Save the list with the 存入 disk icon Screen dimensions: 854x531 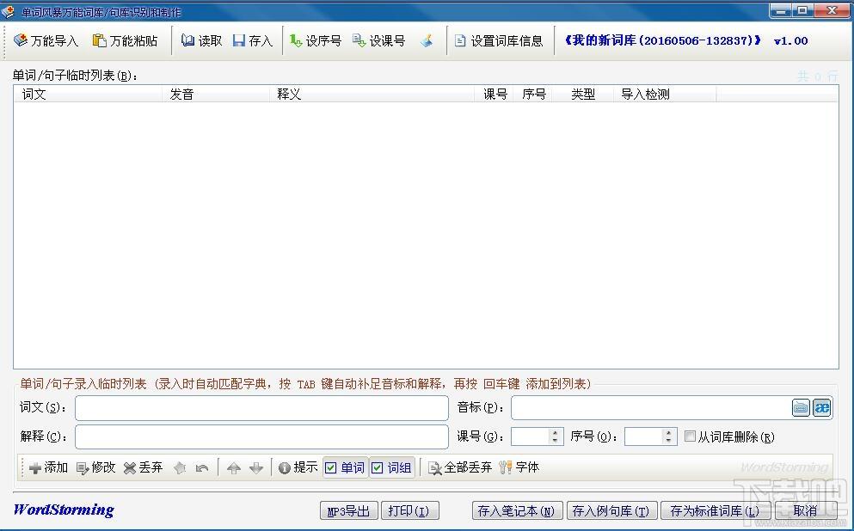[252, 40]
